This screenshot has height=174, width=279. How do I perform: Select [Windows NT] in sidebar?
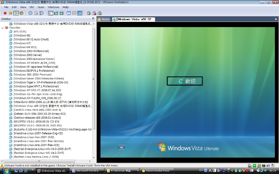click(22, 43)
